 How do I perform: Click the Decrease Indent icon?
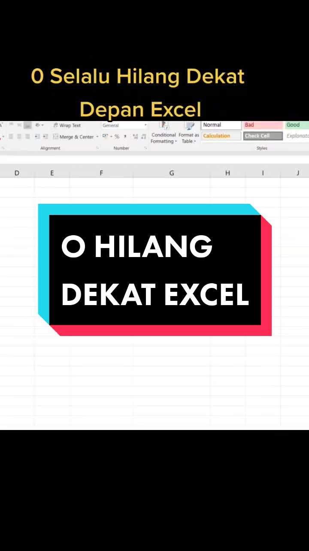(37, 137)
